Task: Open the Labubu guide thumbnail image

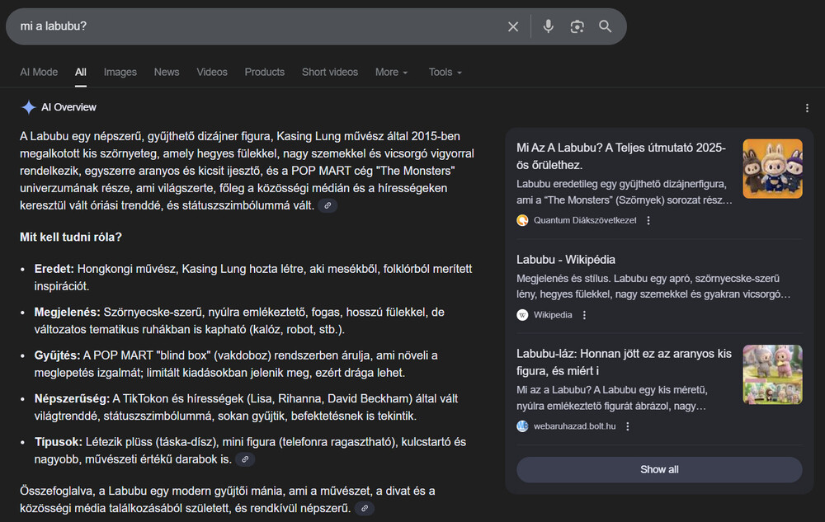Action: pos(772,169)
